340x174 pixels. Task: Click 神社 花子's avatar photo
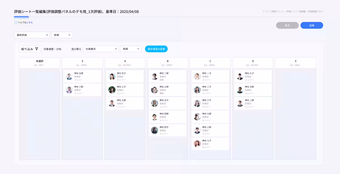coord(112,77)
